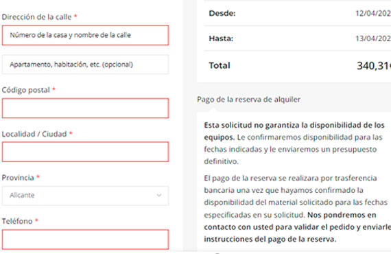
Task: Click the Provincia label
Action: pos(18,178)
